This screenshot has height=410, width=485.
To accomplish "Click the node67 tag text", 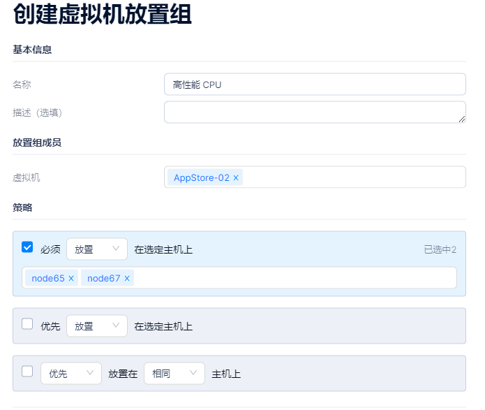I will 103,279.
